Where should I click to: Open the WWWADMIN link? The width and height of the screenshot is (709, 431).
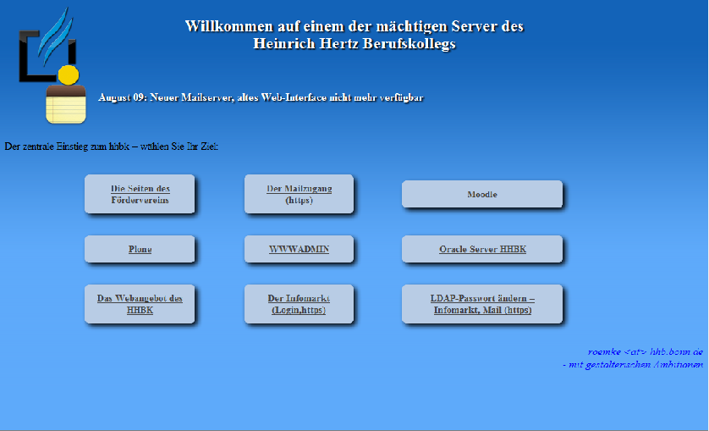(299, 249)
